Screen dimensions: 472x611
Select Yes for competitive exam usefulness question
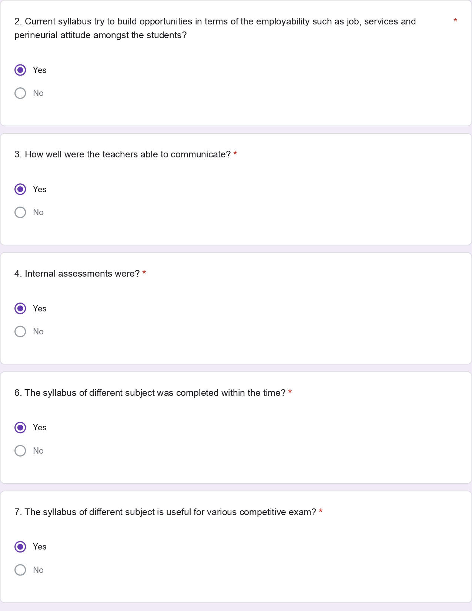[x=20, y=547]
